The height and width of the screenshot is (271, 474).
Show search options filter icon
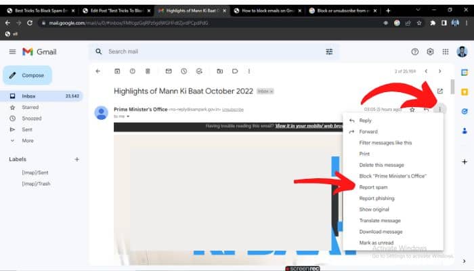(x=329, y=51)
